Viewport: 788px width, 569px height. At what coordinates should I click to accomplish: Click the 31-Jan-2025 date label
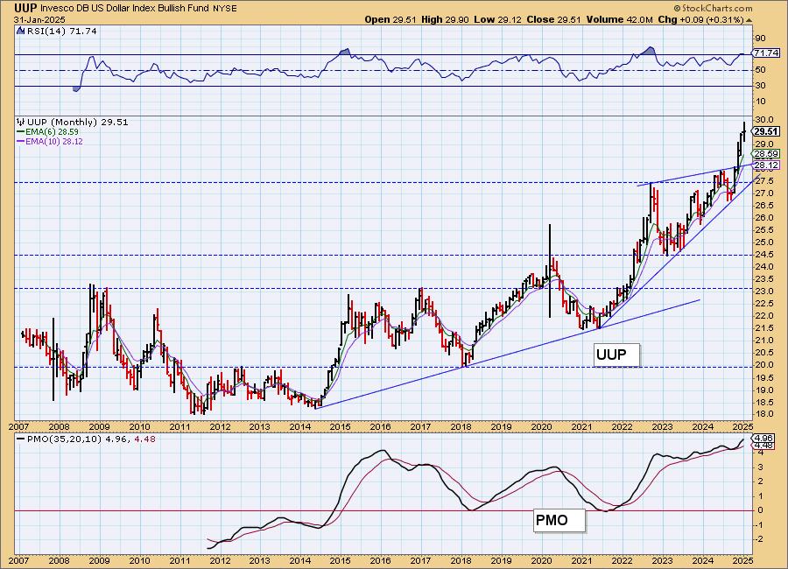coord(39,19)
